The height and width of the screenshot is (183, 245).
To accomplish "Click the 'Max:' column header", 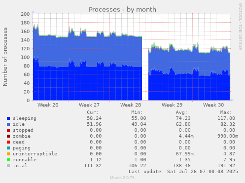I will [x=226, y=112].
